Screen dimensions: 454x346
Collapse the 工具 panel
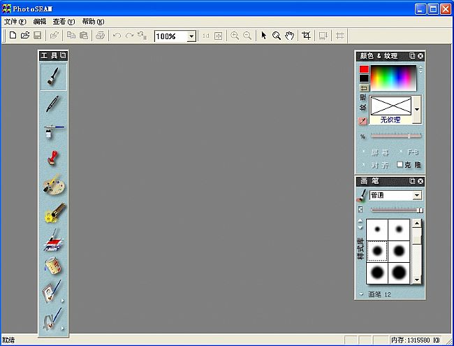pyautogui.click(x=63, y=55)
